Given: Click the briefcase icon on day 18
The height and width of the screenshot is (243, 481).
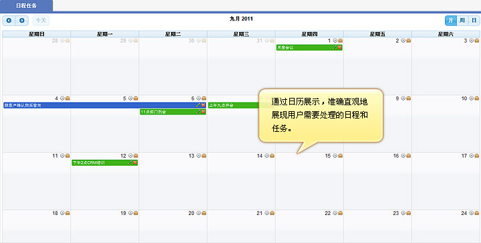Looking at the screenshot, I should pyautogui.click(x=67, y=213).
